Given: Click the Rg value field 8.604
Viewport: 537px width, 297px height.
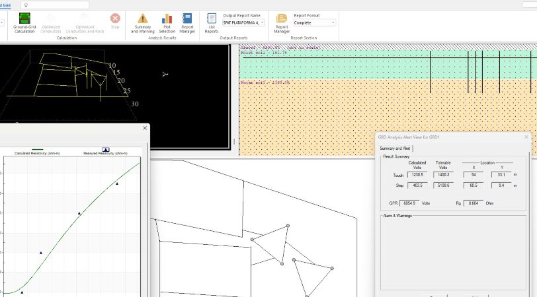Looking at the screenshot, I should pyautogui.click(x=474, y=203).
